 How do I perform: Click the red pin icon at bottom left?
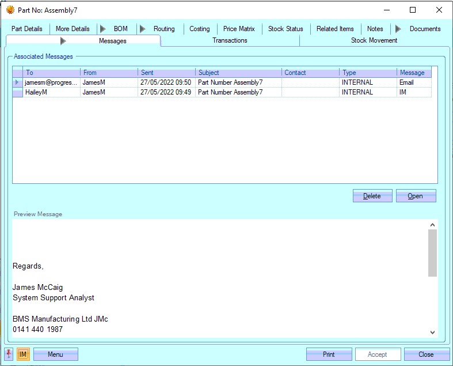coord(9,354)
